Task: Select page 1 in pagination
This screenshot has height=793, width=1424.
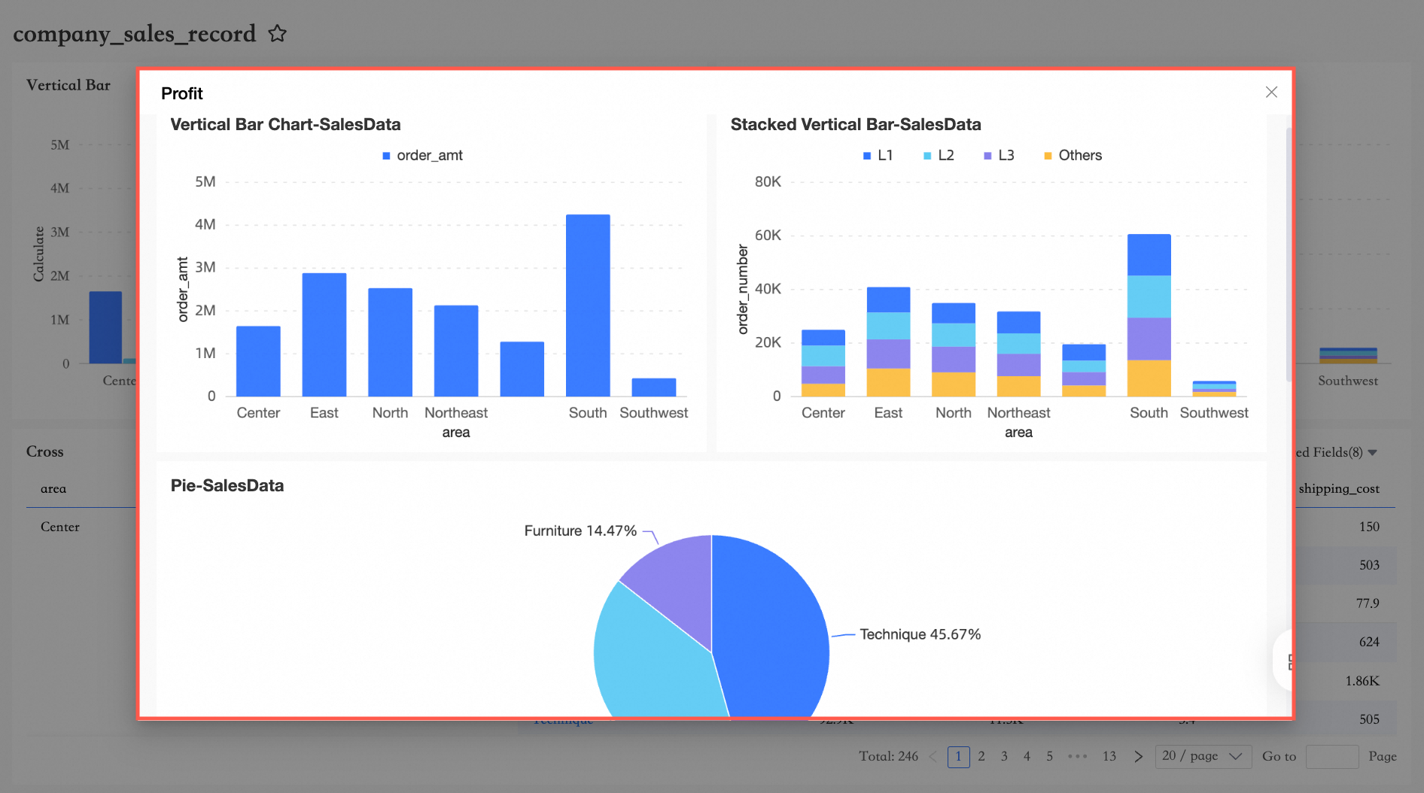Action: click(958, 756)
